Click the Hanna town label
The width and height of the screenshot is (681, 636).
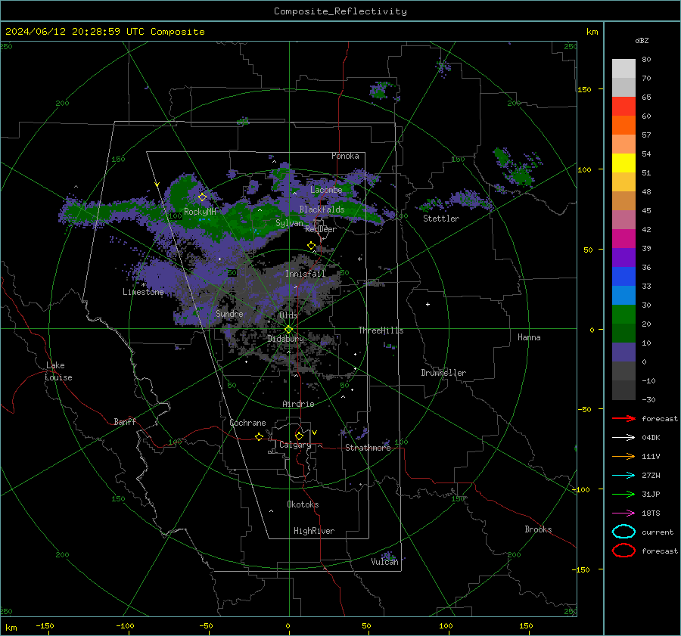click(x=529, y=337)
